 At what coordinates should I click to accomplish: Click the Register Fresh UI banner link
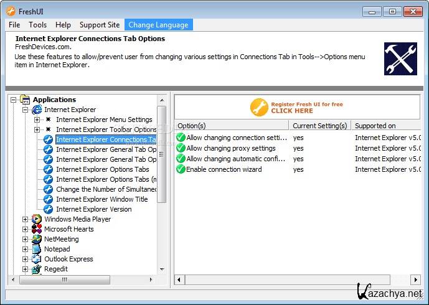click(296, 108)
